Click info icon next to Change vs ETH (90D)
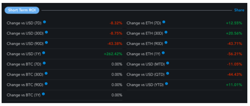The width and height of the screenshot is (250, 106). pyautogui.click(x=166, y=43)
